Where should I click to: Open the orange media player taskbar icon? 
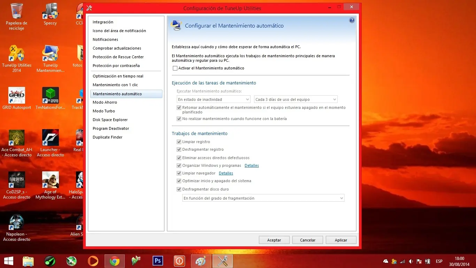[x=93, y=261]
